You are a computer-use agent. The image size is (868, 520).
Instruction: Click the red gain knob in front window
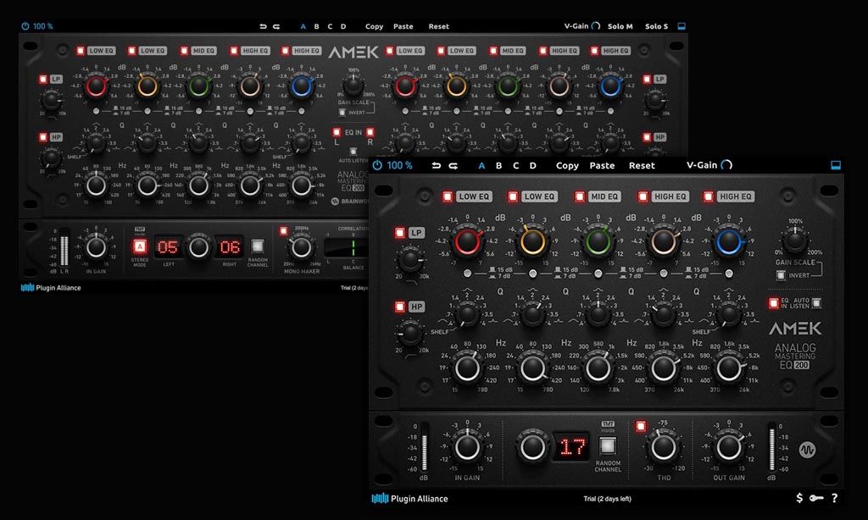pyautogui.click(x=467, y=241)
